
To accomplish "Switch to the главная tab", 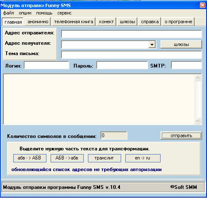I will coord(13,22).
